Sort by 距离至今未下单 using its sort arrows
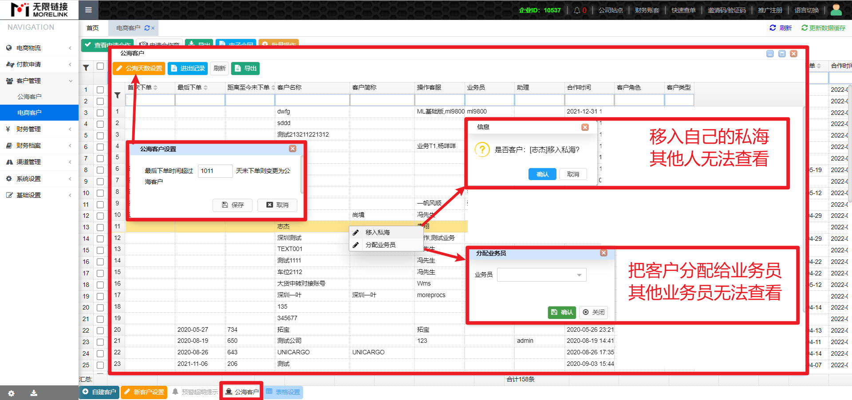The image size is (852, 400). pyautogui.click(x=273, y=88)
